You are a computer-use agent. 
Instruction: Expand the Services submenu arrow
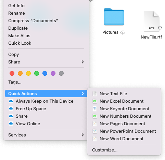coord(83,135)
